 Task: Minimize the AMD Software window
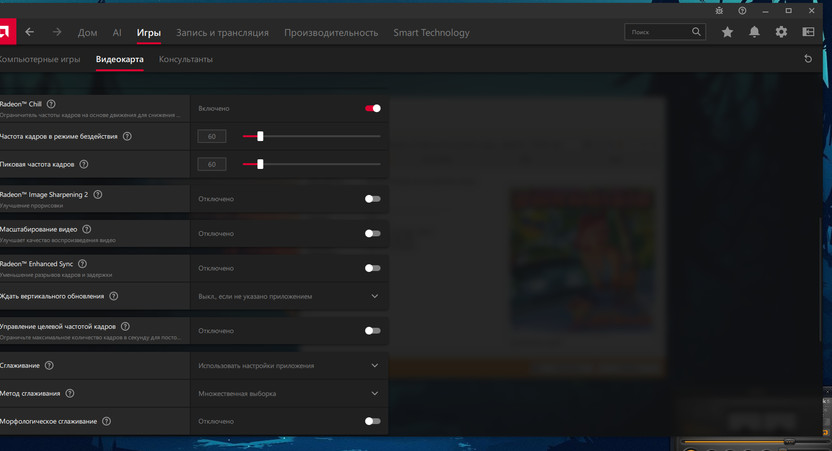[766, 11]
